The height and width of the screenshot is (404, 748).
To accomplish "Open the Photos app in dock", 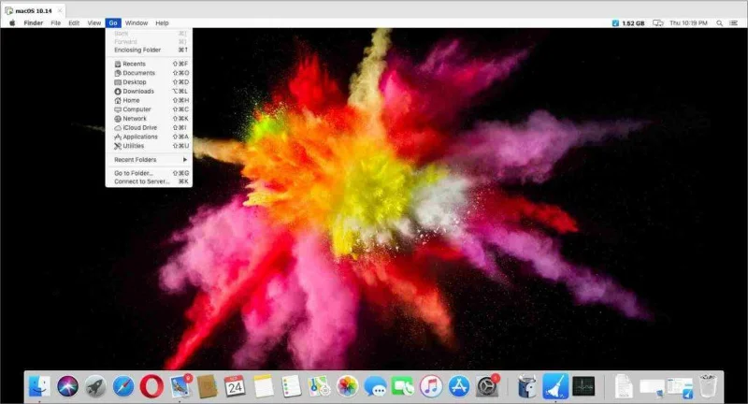I will click(347, 385).
